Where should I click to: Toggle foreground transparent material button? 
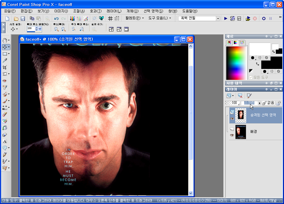click(x=266, y=58)
